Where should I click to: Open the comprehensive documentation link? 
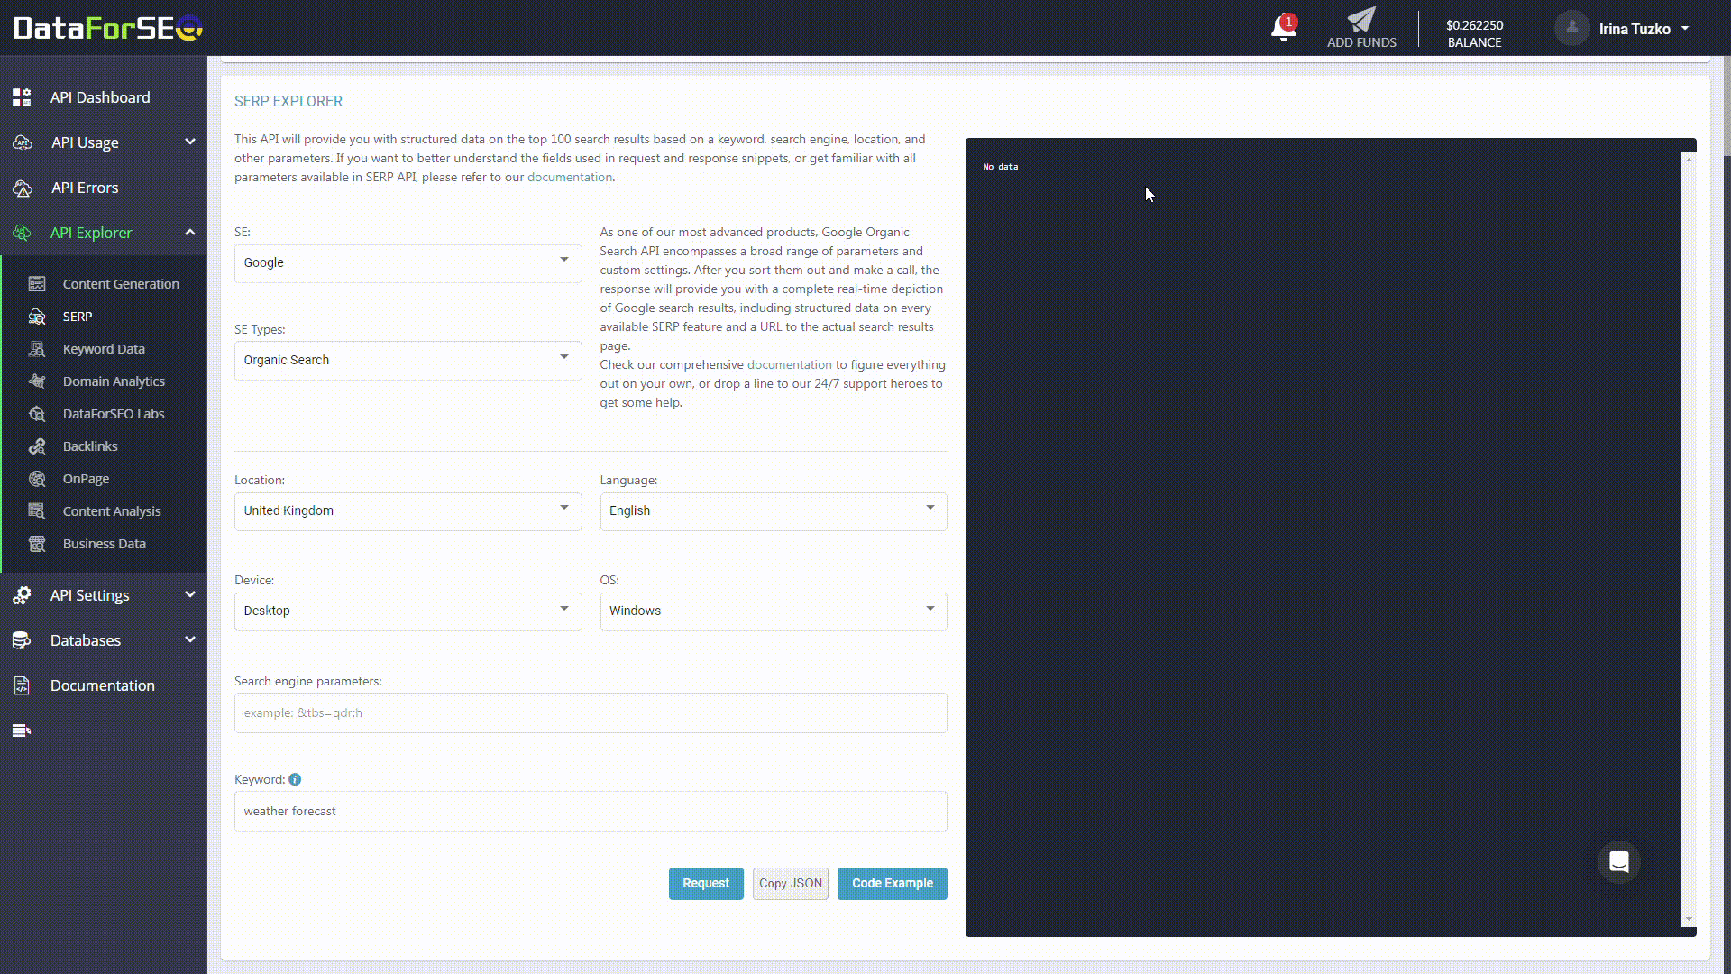(790, 364)
